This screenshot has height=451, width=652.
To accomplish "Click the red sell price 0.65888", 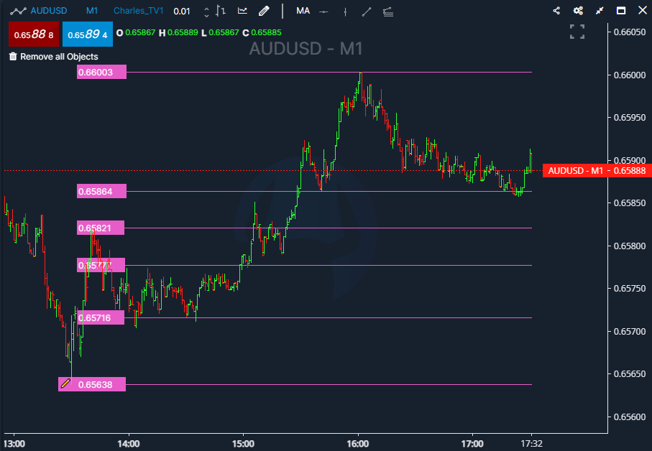I will click(34, 34).
